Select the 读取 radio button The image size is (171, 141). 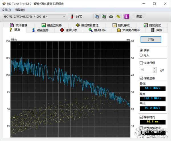coord(141,50)
